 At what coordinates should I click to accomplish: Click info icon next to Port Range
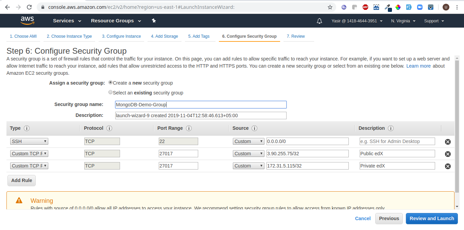point(189,128)
